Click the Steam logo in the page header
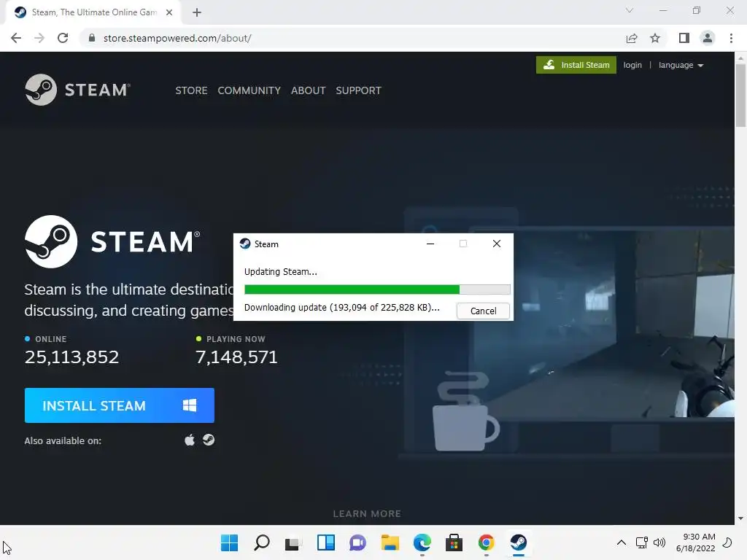The image size is (747, 560). 77,90
